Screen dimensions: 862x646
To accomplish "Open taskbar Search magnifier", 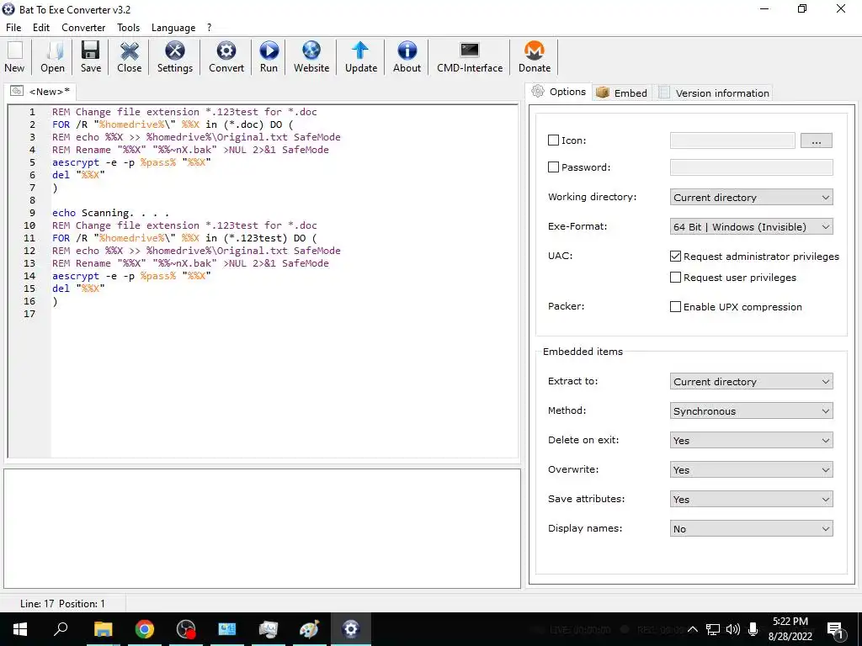I will tap(61, 628).
